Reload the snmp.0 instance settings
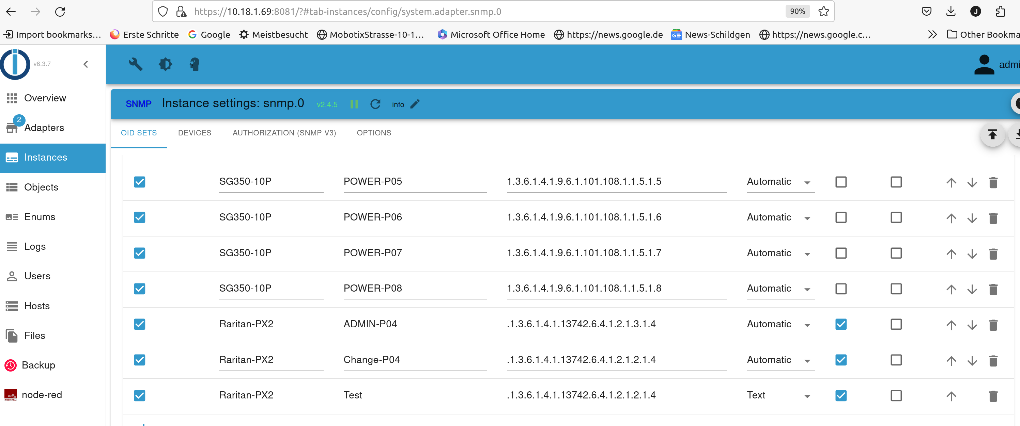Image resolution: width=1020 pixels, height=426 pixels. [375, 104]
